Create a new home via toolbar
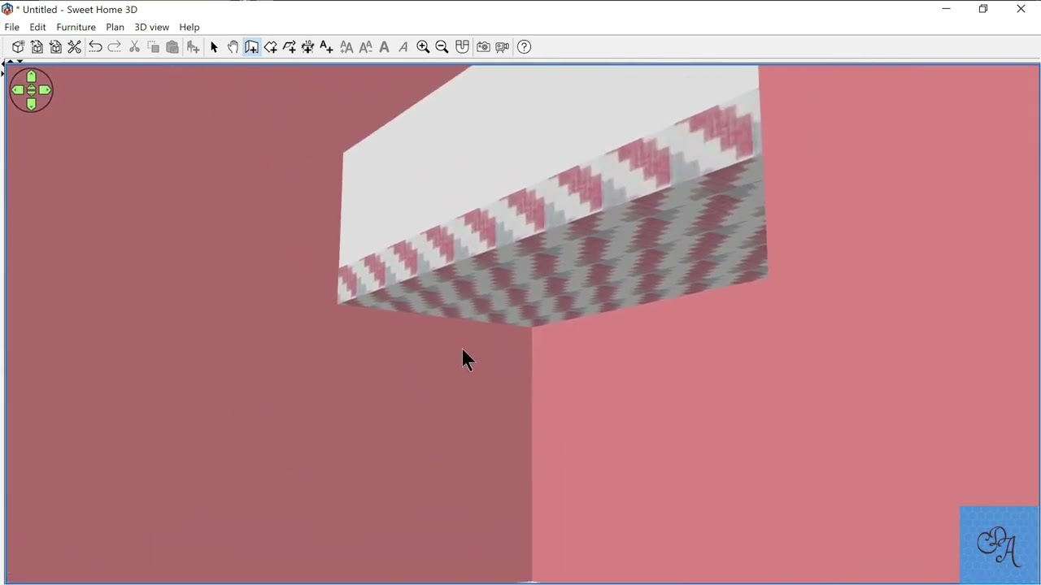This screenshot has height=585, width=1041. coord(18,47)
